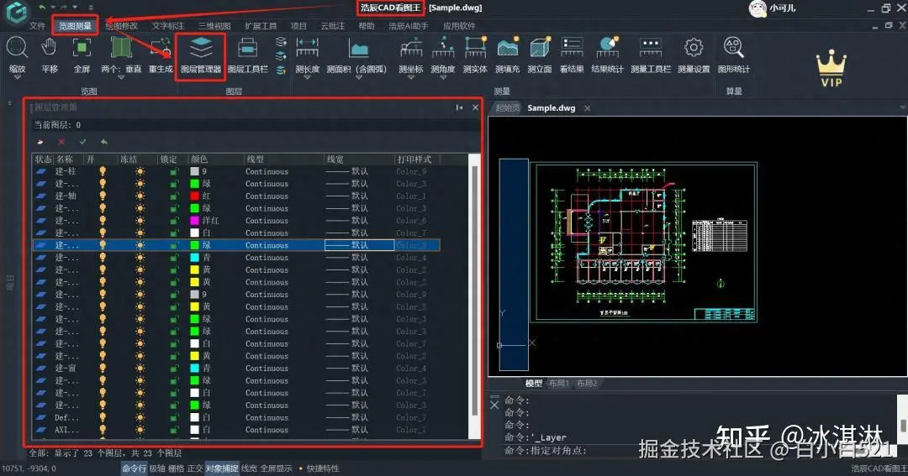Click 快捷特性 in the status bar
The height and width of the screenshot is (476, 908).
(323, 468)
